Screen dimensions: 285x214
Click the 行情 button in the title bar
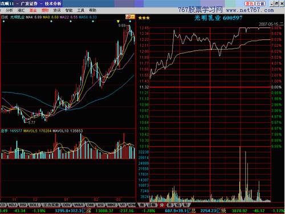coord(260,3)
